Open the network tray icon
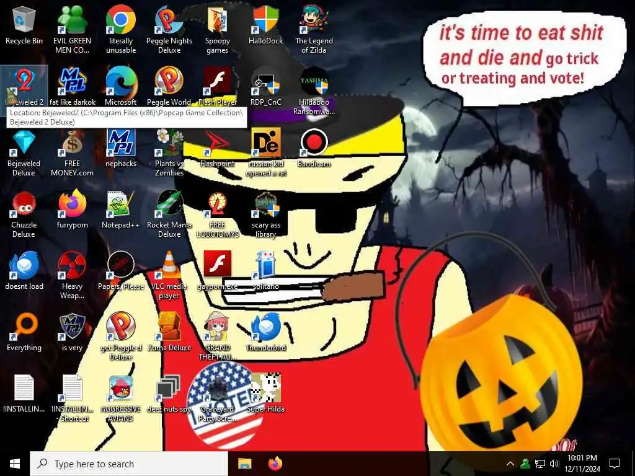Viewport: 635px width, 476px height. pos(540,464)
